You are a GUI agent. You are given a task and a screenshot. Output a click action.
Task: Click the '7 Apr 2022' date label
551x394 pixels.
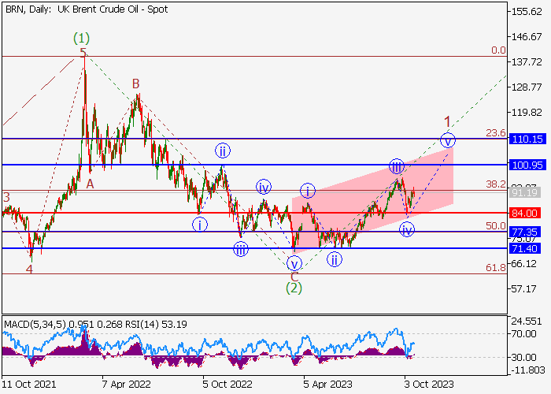(126, 385)
